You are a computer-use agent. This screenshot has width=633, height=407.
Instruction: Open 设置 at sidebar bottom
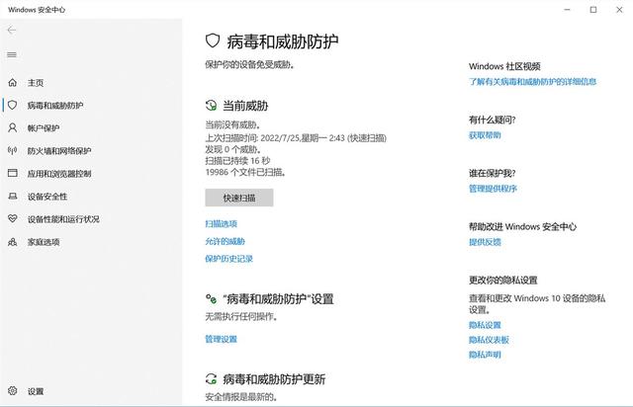click(x=36, y=391)
